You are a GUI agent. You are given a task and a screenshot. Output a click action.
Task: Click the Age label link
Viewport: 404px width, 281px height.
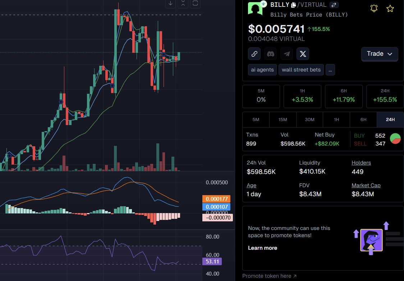[x=252, y=185]
